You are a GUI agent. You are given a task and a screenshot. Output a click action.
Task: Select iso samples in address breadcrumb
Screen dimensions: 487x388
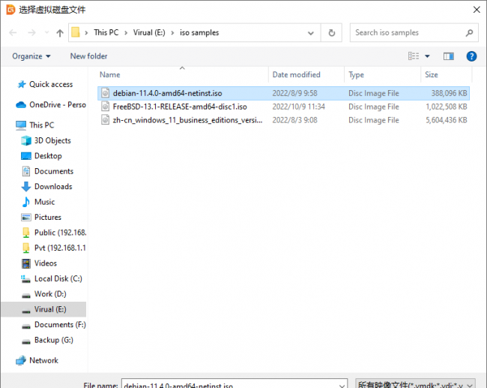(199, 33)
